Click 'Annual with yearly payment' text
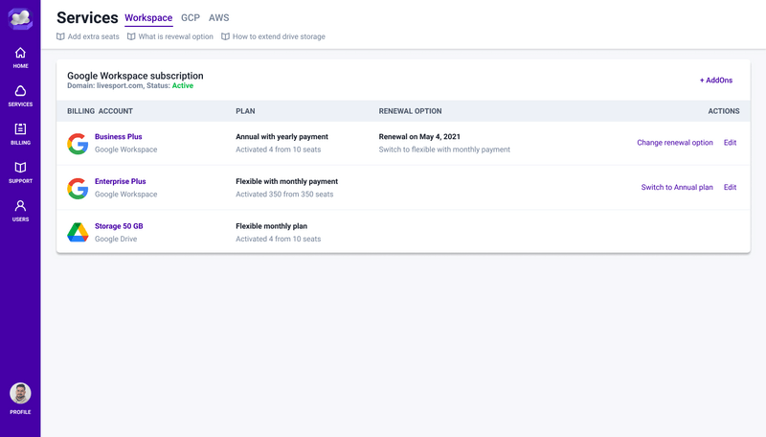 (x=282, y=137)
